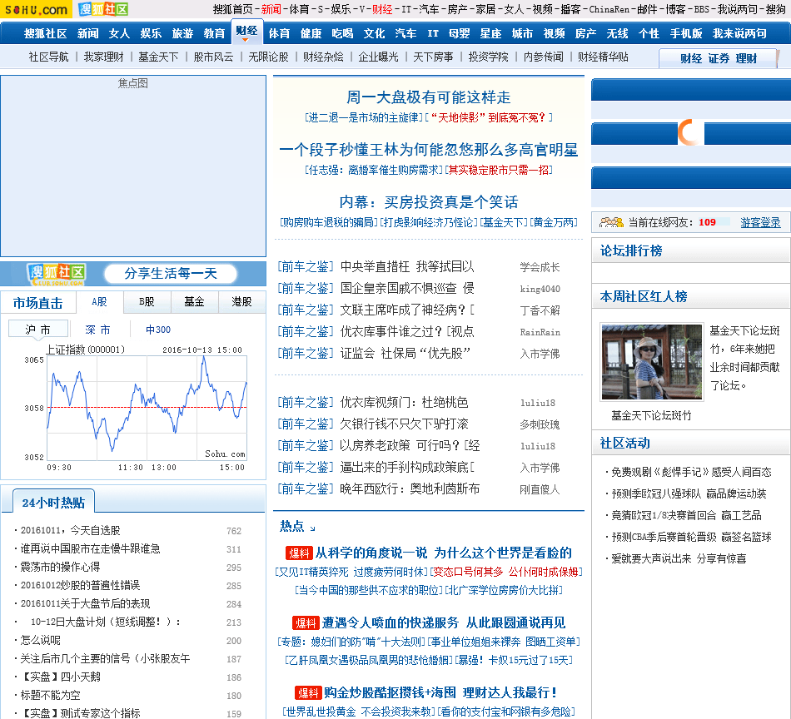Open activity 爱就要大声说出来 分享有惊喜
Viewport: 791px width, 719px height.
pyautogui.click(x=679, y=558)
